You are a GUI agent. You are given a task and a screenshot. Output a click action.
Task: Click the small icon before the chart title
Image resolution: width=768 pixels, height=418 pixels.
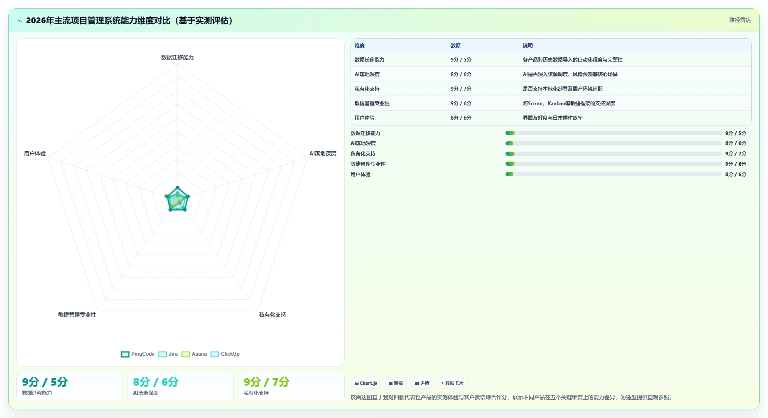tap(20, 21)
